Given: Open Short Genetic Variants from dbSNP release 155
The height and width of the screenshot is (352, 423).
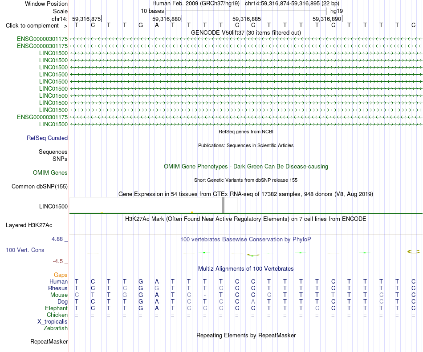Looking at the screenshot, I should [246, 180].
